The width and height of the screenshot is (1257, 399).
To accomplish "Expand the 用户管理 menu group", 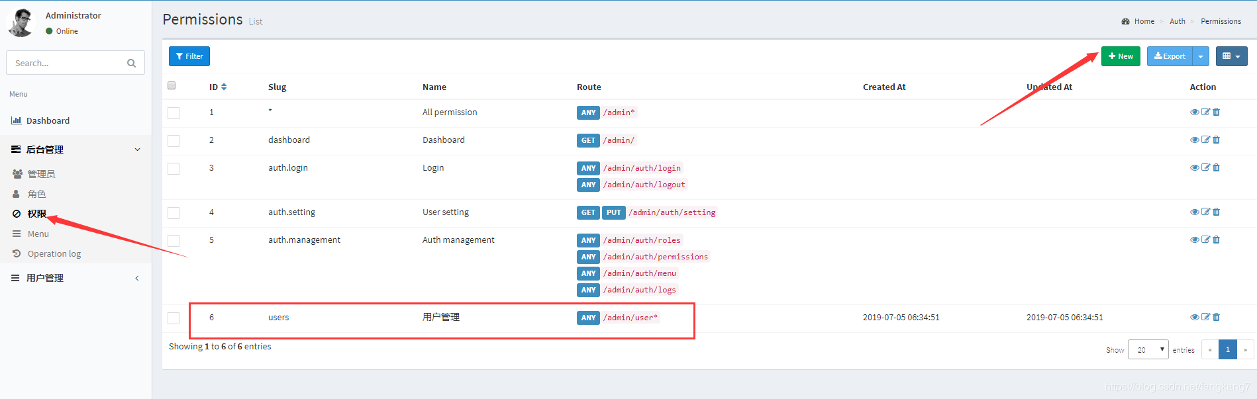I will pos(75,278).
